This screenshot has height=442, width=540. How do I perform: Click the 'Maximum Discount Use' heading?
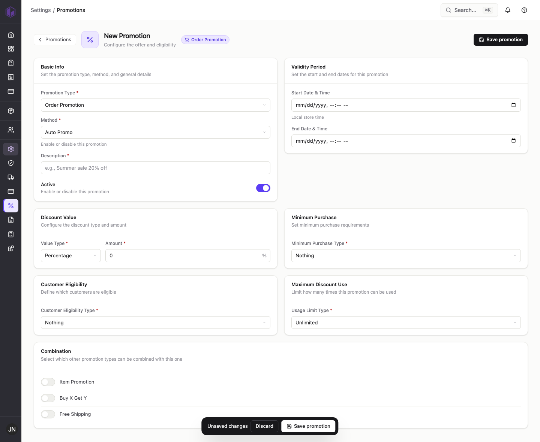tap(319, 284)
